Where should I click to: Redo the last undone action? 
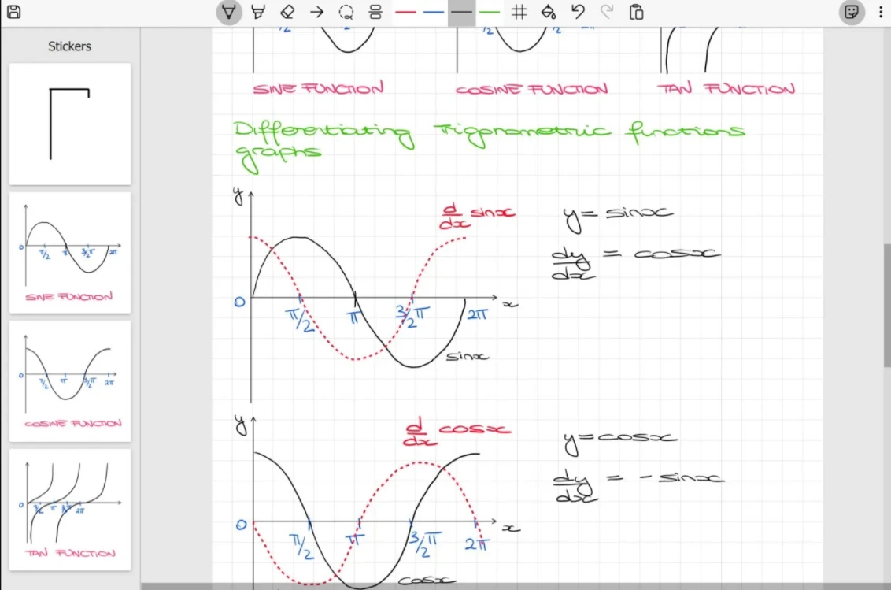coord(607,12)
